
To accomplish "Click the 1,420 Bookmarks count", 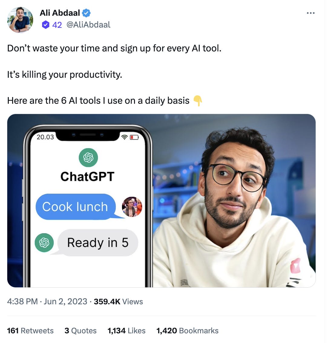I will 187,331.
